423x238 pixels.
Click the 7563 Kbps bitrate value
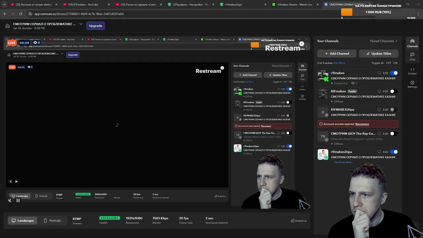[160, 218]
